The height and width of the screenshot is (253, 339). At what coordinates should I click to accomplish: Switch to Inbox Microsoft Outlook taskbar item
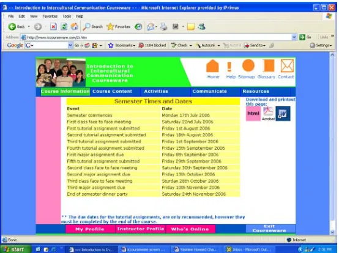pyautogui.click(x=248, y=249)
